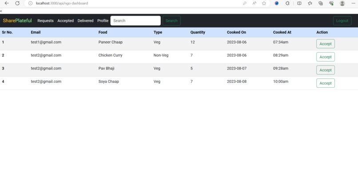The image size is (358, 187).
Task: Open split screen view icon
Action: coord(299,3)
